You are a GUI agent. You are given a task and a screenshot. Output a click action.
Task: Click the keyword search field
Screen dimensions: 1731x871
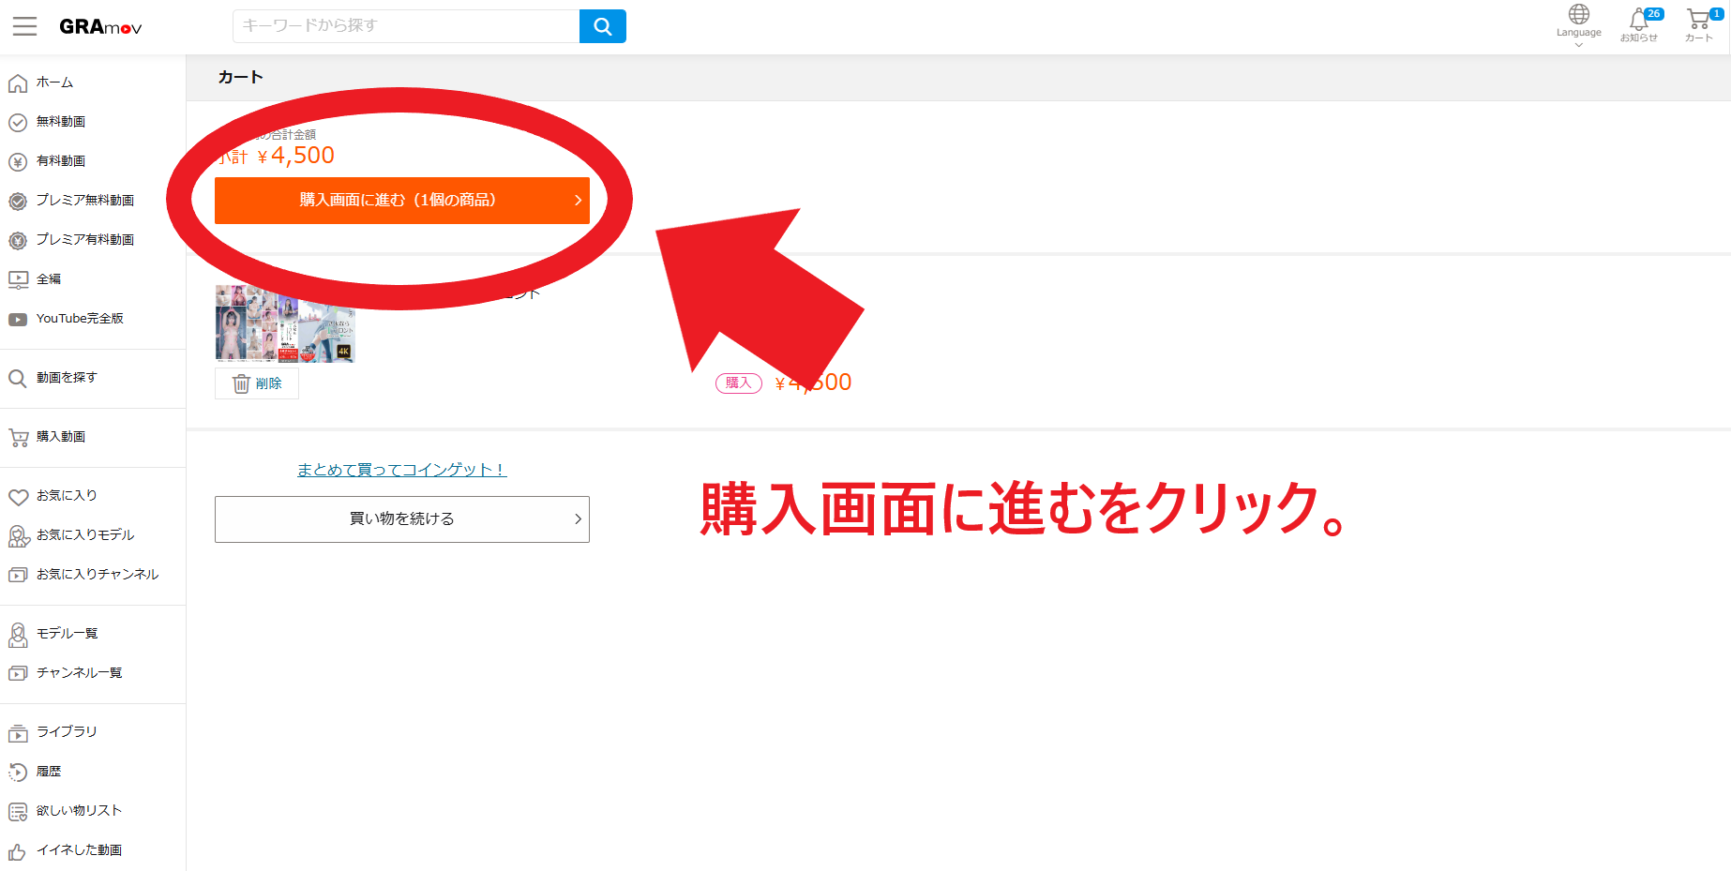406,26
